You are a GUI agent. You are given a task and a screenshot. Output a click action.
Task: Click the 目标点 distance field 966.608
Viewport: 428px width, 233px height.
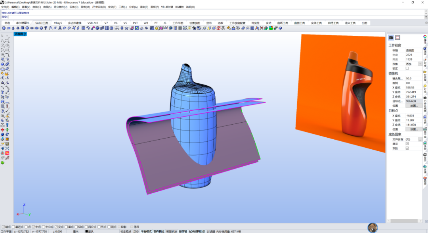(413, 101)
